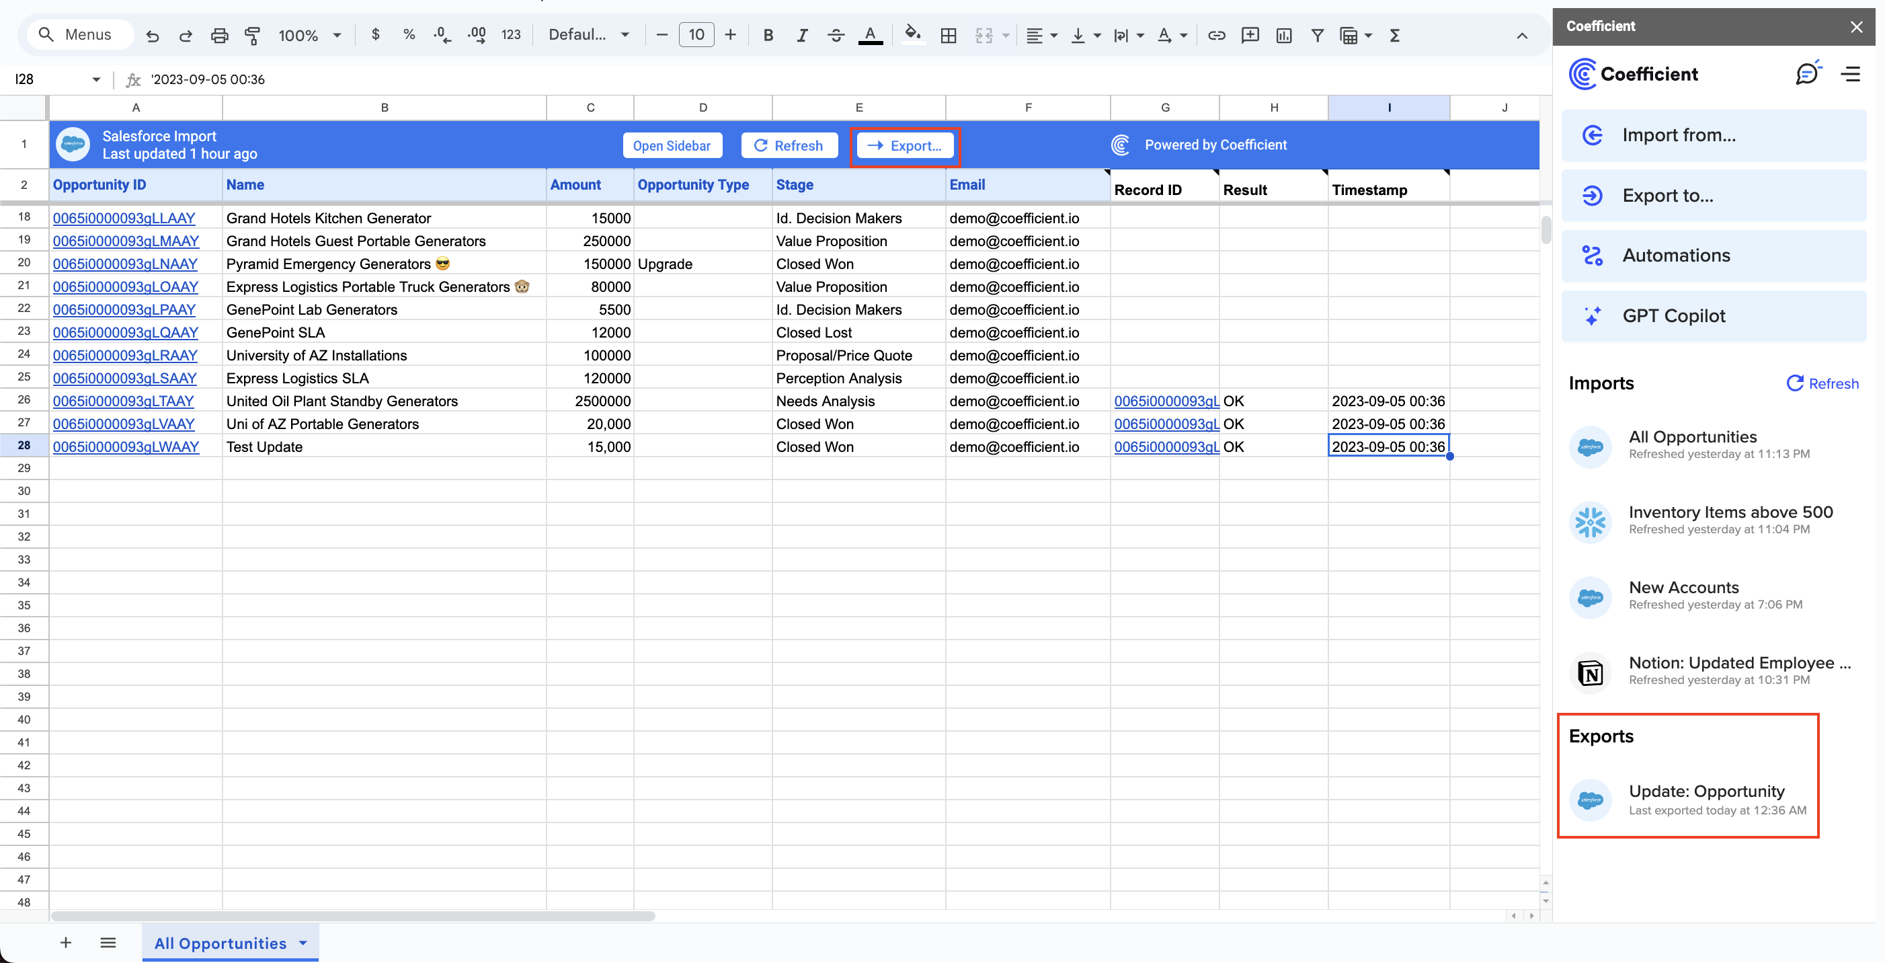Close the Coefficient sidebar
The image size is (1885, 963).
(x=1855, y=26)
